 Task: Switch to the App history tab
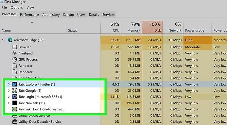(x=51, y=15)
